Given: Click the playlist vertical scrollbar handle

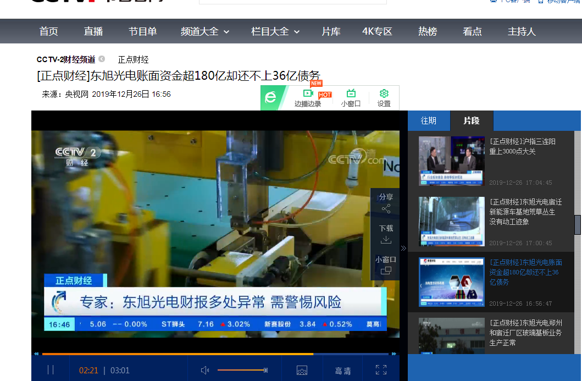Looking at the screenshot, I should pyautogui.click(x=578, y=225).
